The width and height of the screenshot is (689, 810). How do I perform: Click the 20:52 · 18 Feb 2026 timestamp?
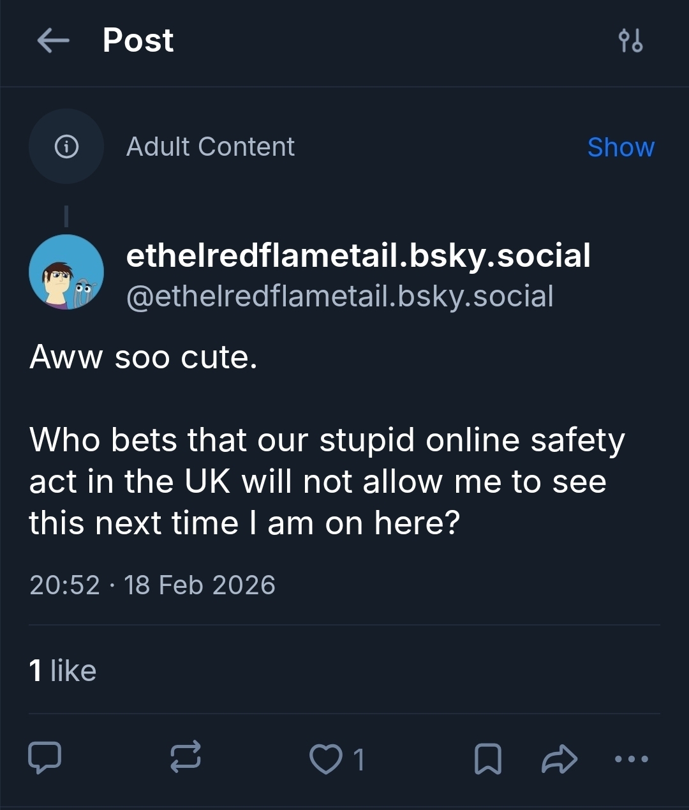click(152, 585)
